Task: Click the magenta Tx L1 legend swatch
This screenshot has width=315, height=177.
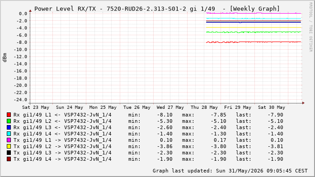Action: tap(9, 140)
